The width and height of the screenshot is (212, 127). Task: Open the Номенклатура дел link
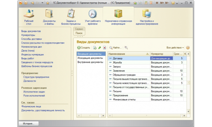coord(32,47)
